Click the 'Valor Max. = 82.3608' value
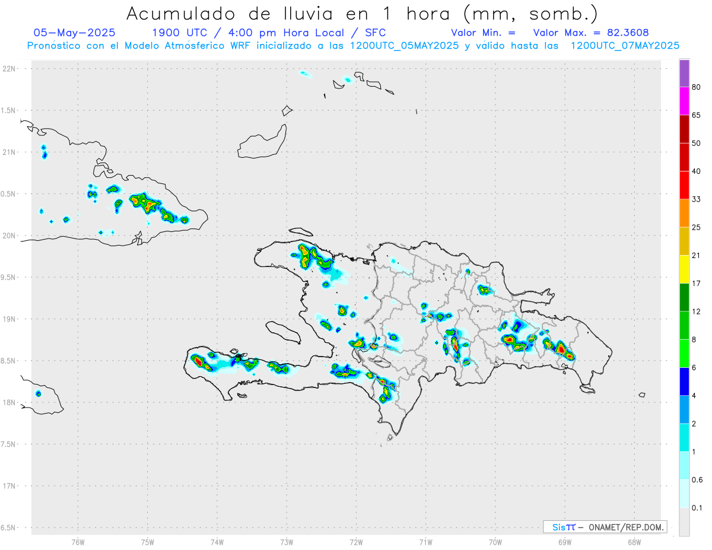The height and width of the screenshot is (550, 712). (x=591, y=33)
